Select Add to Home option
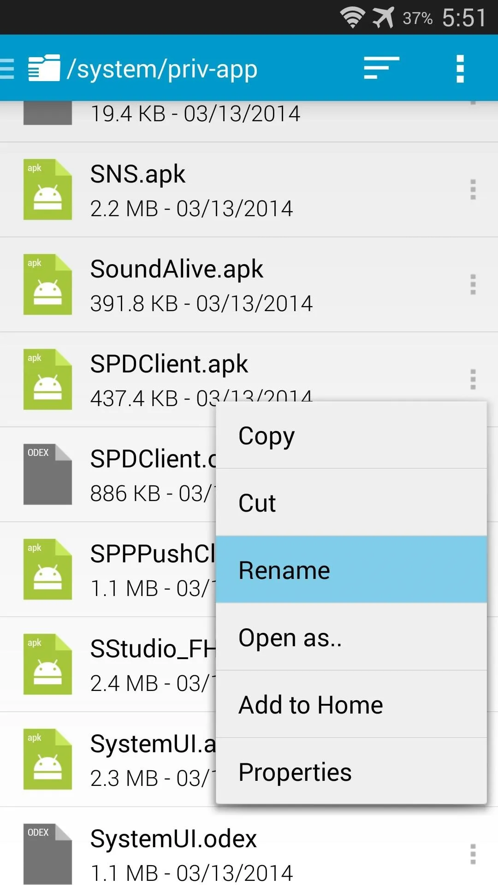The width and height of the screenshot is (498, 885). tap(351, 705)
